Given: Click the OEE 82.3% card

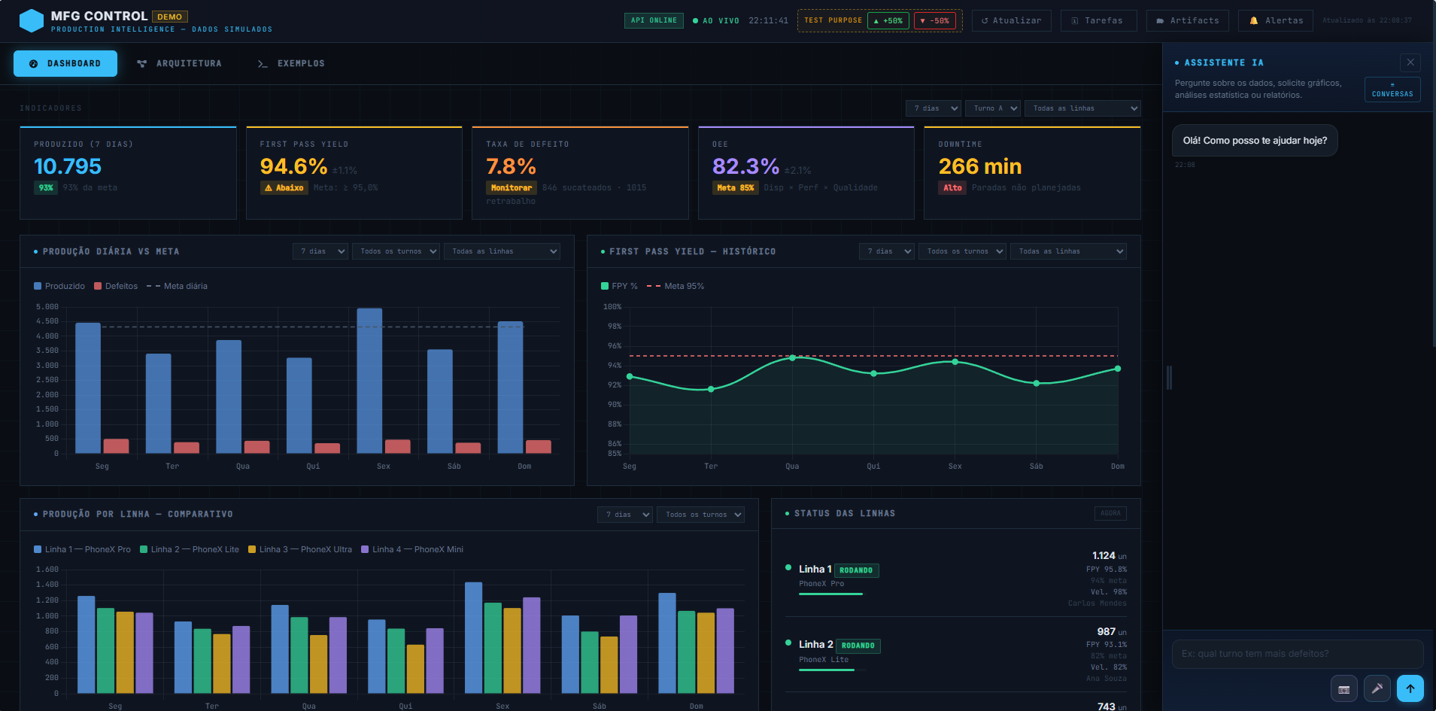Looking at the screenshot, I should click(806, 173).
